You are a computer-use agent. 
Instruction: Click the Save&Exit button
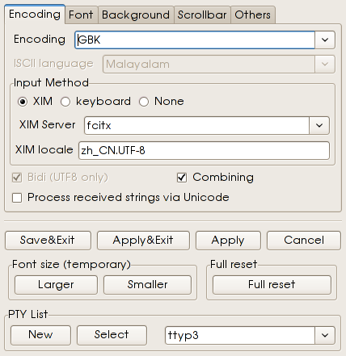(48, 240)
